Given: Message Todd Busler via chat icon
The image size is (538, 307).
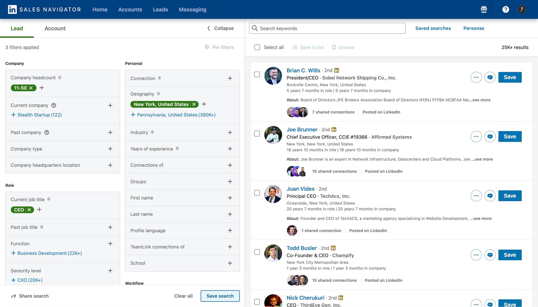Looking at the screenshot, I should pyautogui.click(x=490, y=255).
